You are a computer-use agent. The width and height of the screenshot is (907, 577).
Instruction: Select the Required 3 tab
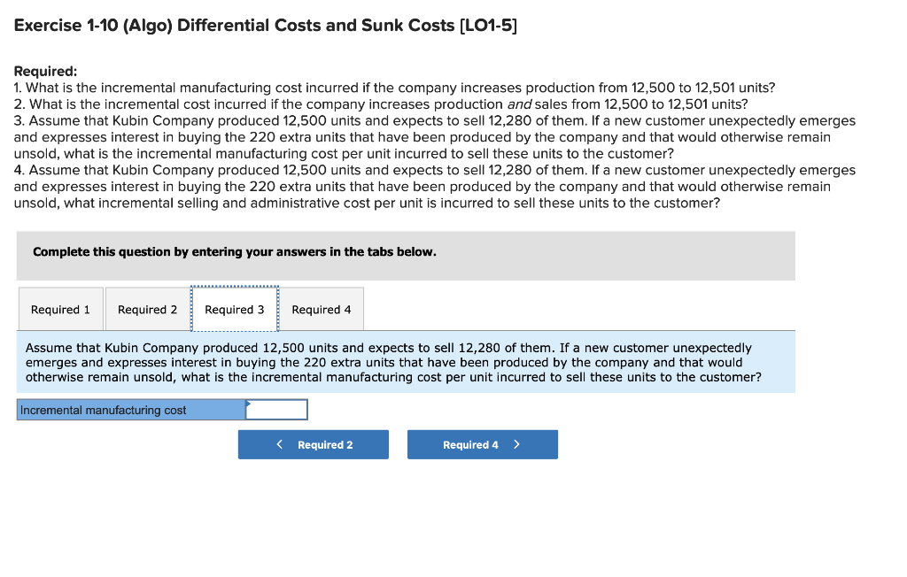[x=235, y=309]
